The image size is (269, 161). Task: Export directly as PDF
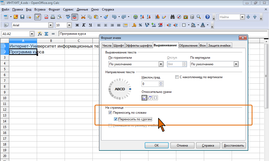click(46, 17)
